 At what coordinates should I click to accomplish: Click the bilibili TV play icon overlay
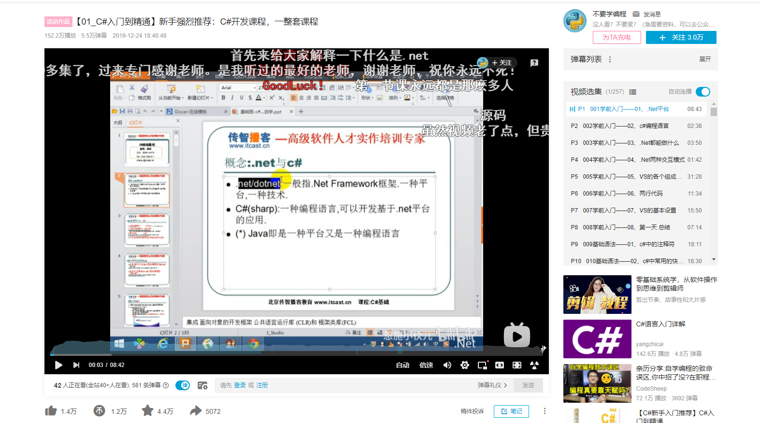pyautogui.click(x=517, y=335)
